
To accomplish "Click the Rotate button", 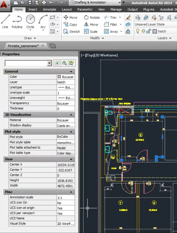I will point(92,17).
